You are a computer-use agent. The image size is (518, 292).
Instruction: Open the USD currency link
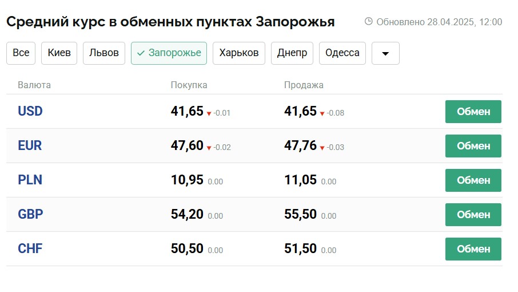[30, 111]
